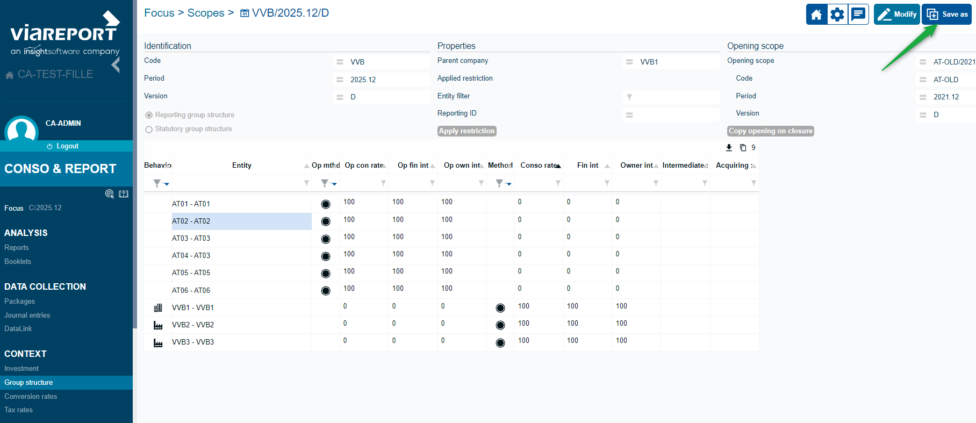Navigate to Scopes breadcrumb link
Viewport: 976px width, 423px height.
[x=206, y=13]
